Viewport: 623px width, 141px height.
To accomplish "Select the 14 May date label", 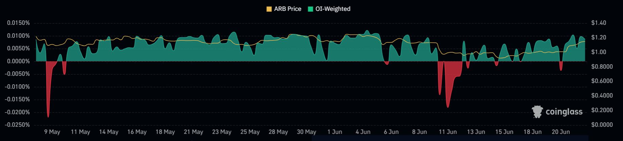I will [108, 132].
